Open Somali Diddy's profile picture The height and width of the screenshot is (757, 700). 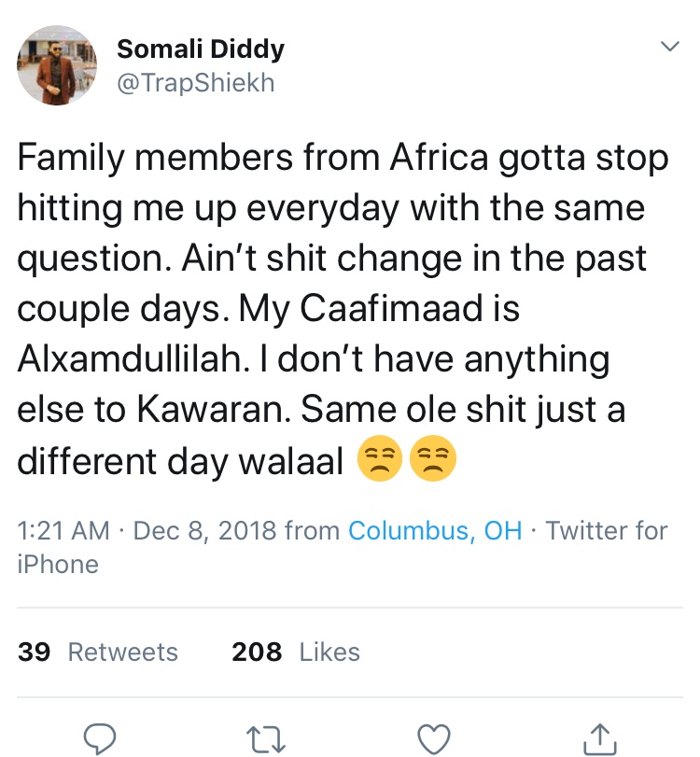point(57,64)
